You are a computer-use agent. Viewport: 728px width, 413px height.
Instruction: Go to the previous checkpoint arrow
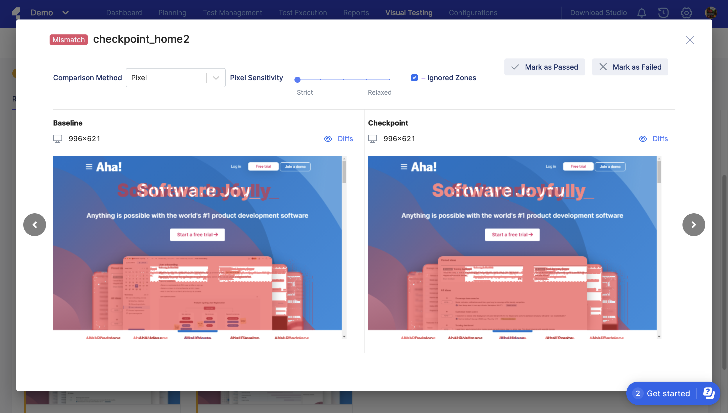[35, 225]
